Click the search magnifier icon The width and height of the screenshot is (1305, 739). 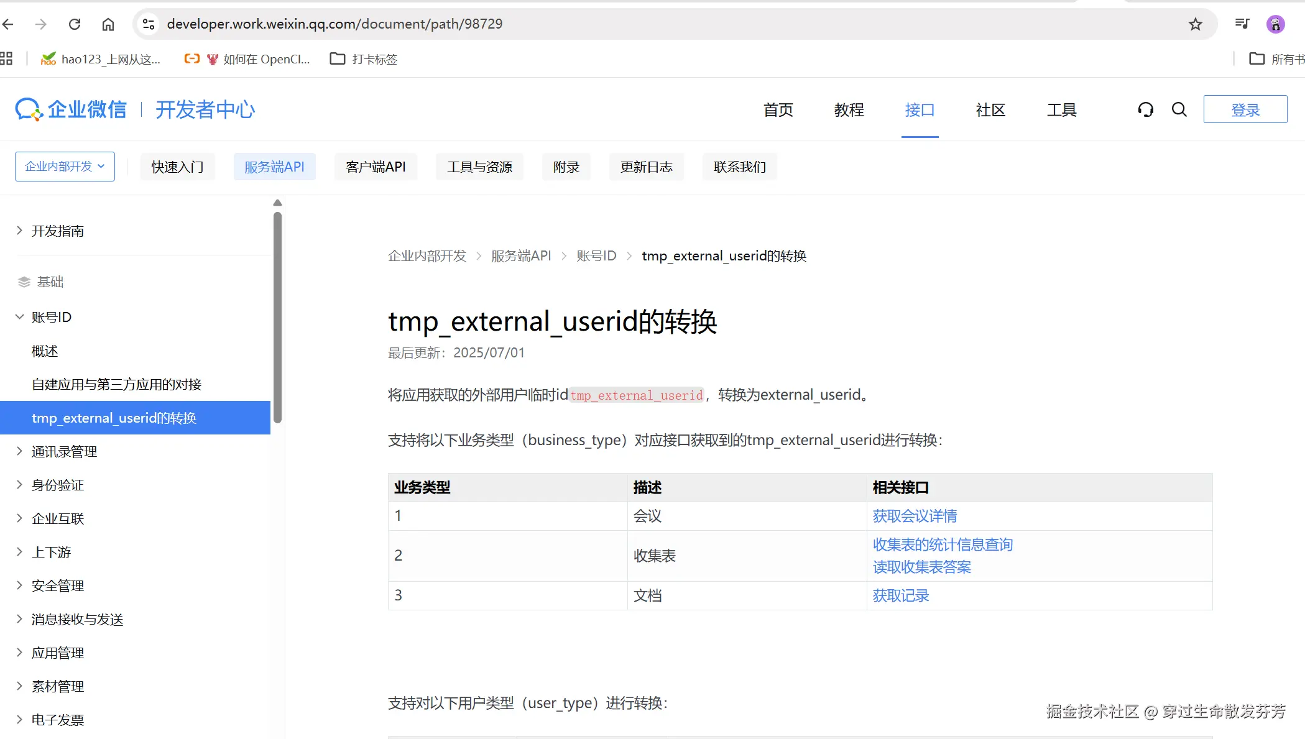(x=1179, y=110)
